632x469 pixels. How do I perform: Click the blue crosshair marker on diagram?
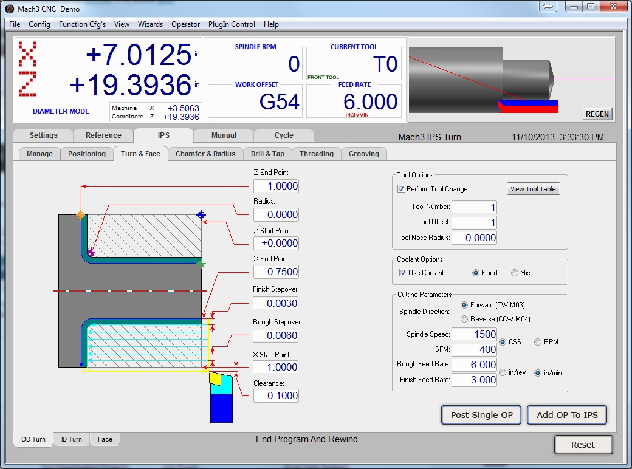201,215
